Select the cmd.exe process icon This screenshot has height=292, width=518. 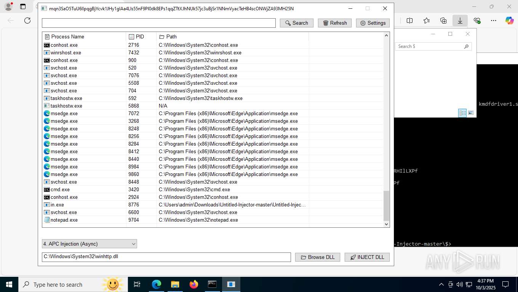tap(47, 189)
